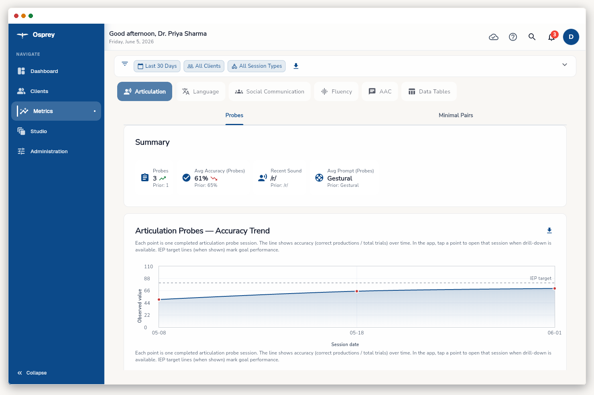Click the search magnifier icon
The height and width of the screenshot is (395, 594).
pyautogui.click(x=532, y=37)
